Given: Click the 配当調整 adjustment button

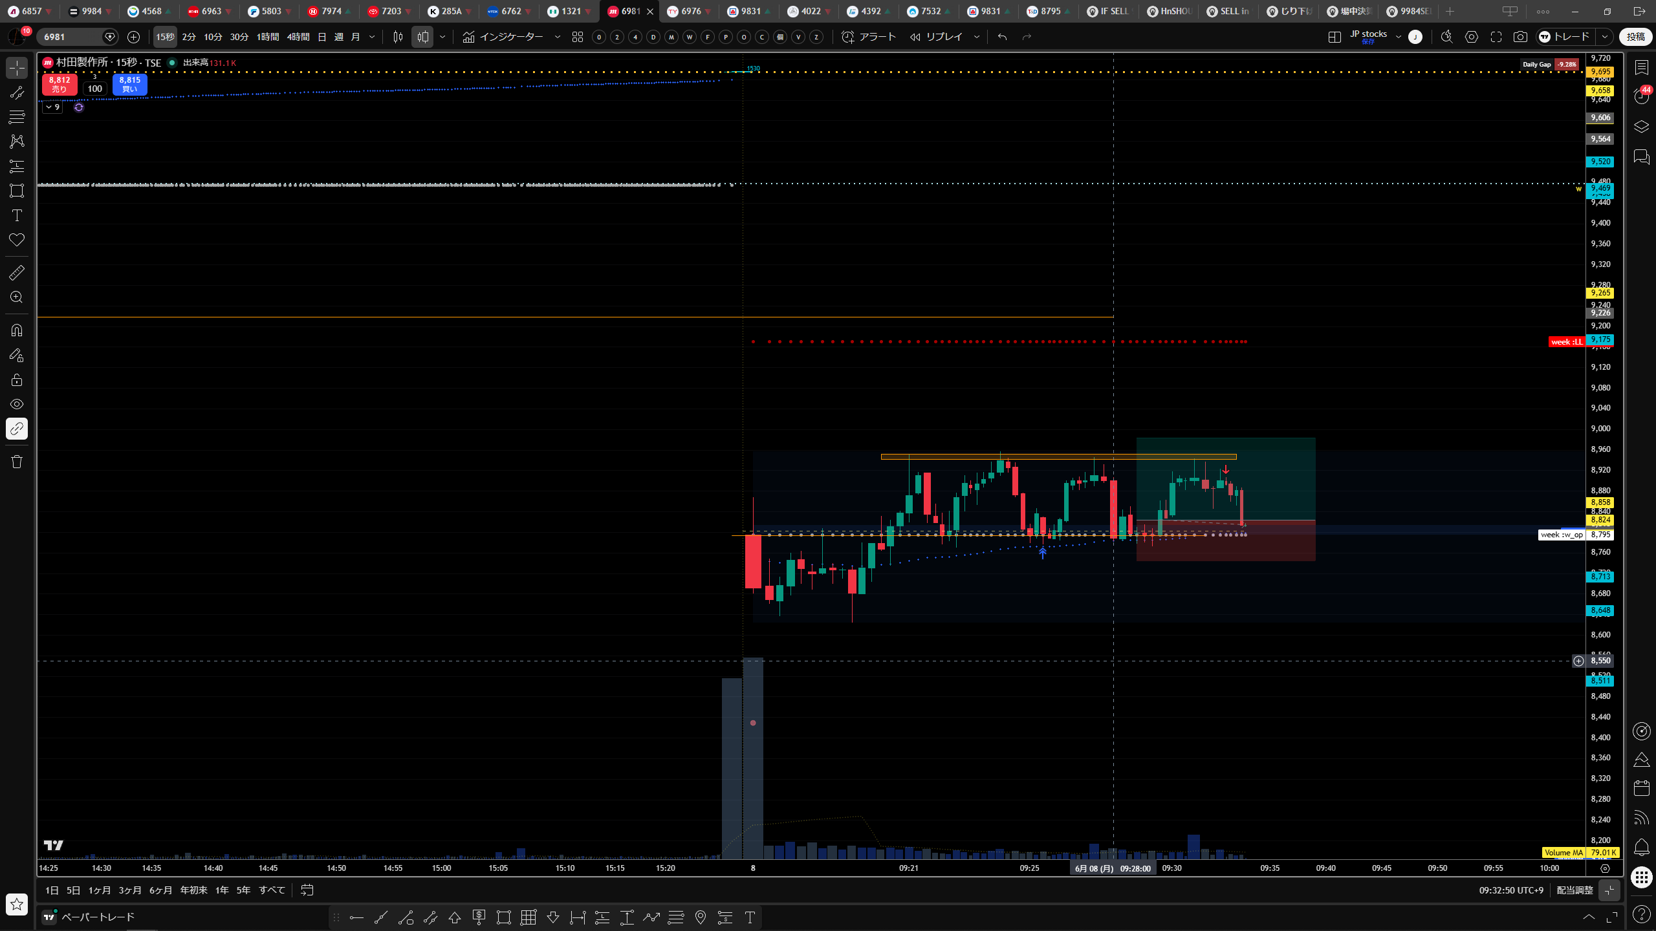Looking at the screenshot, I should tap(1574, 890).
